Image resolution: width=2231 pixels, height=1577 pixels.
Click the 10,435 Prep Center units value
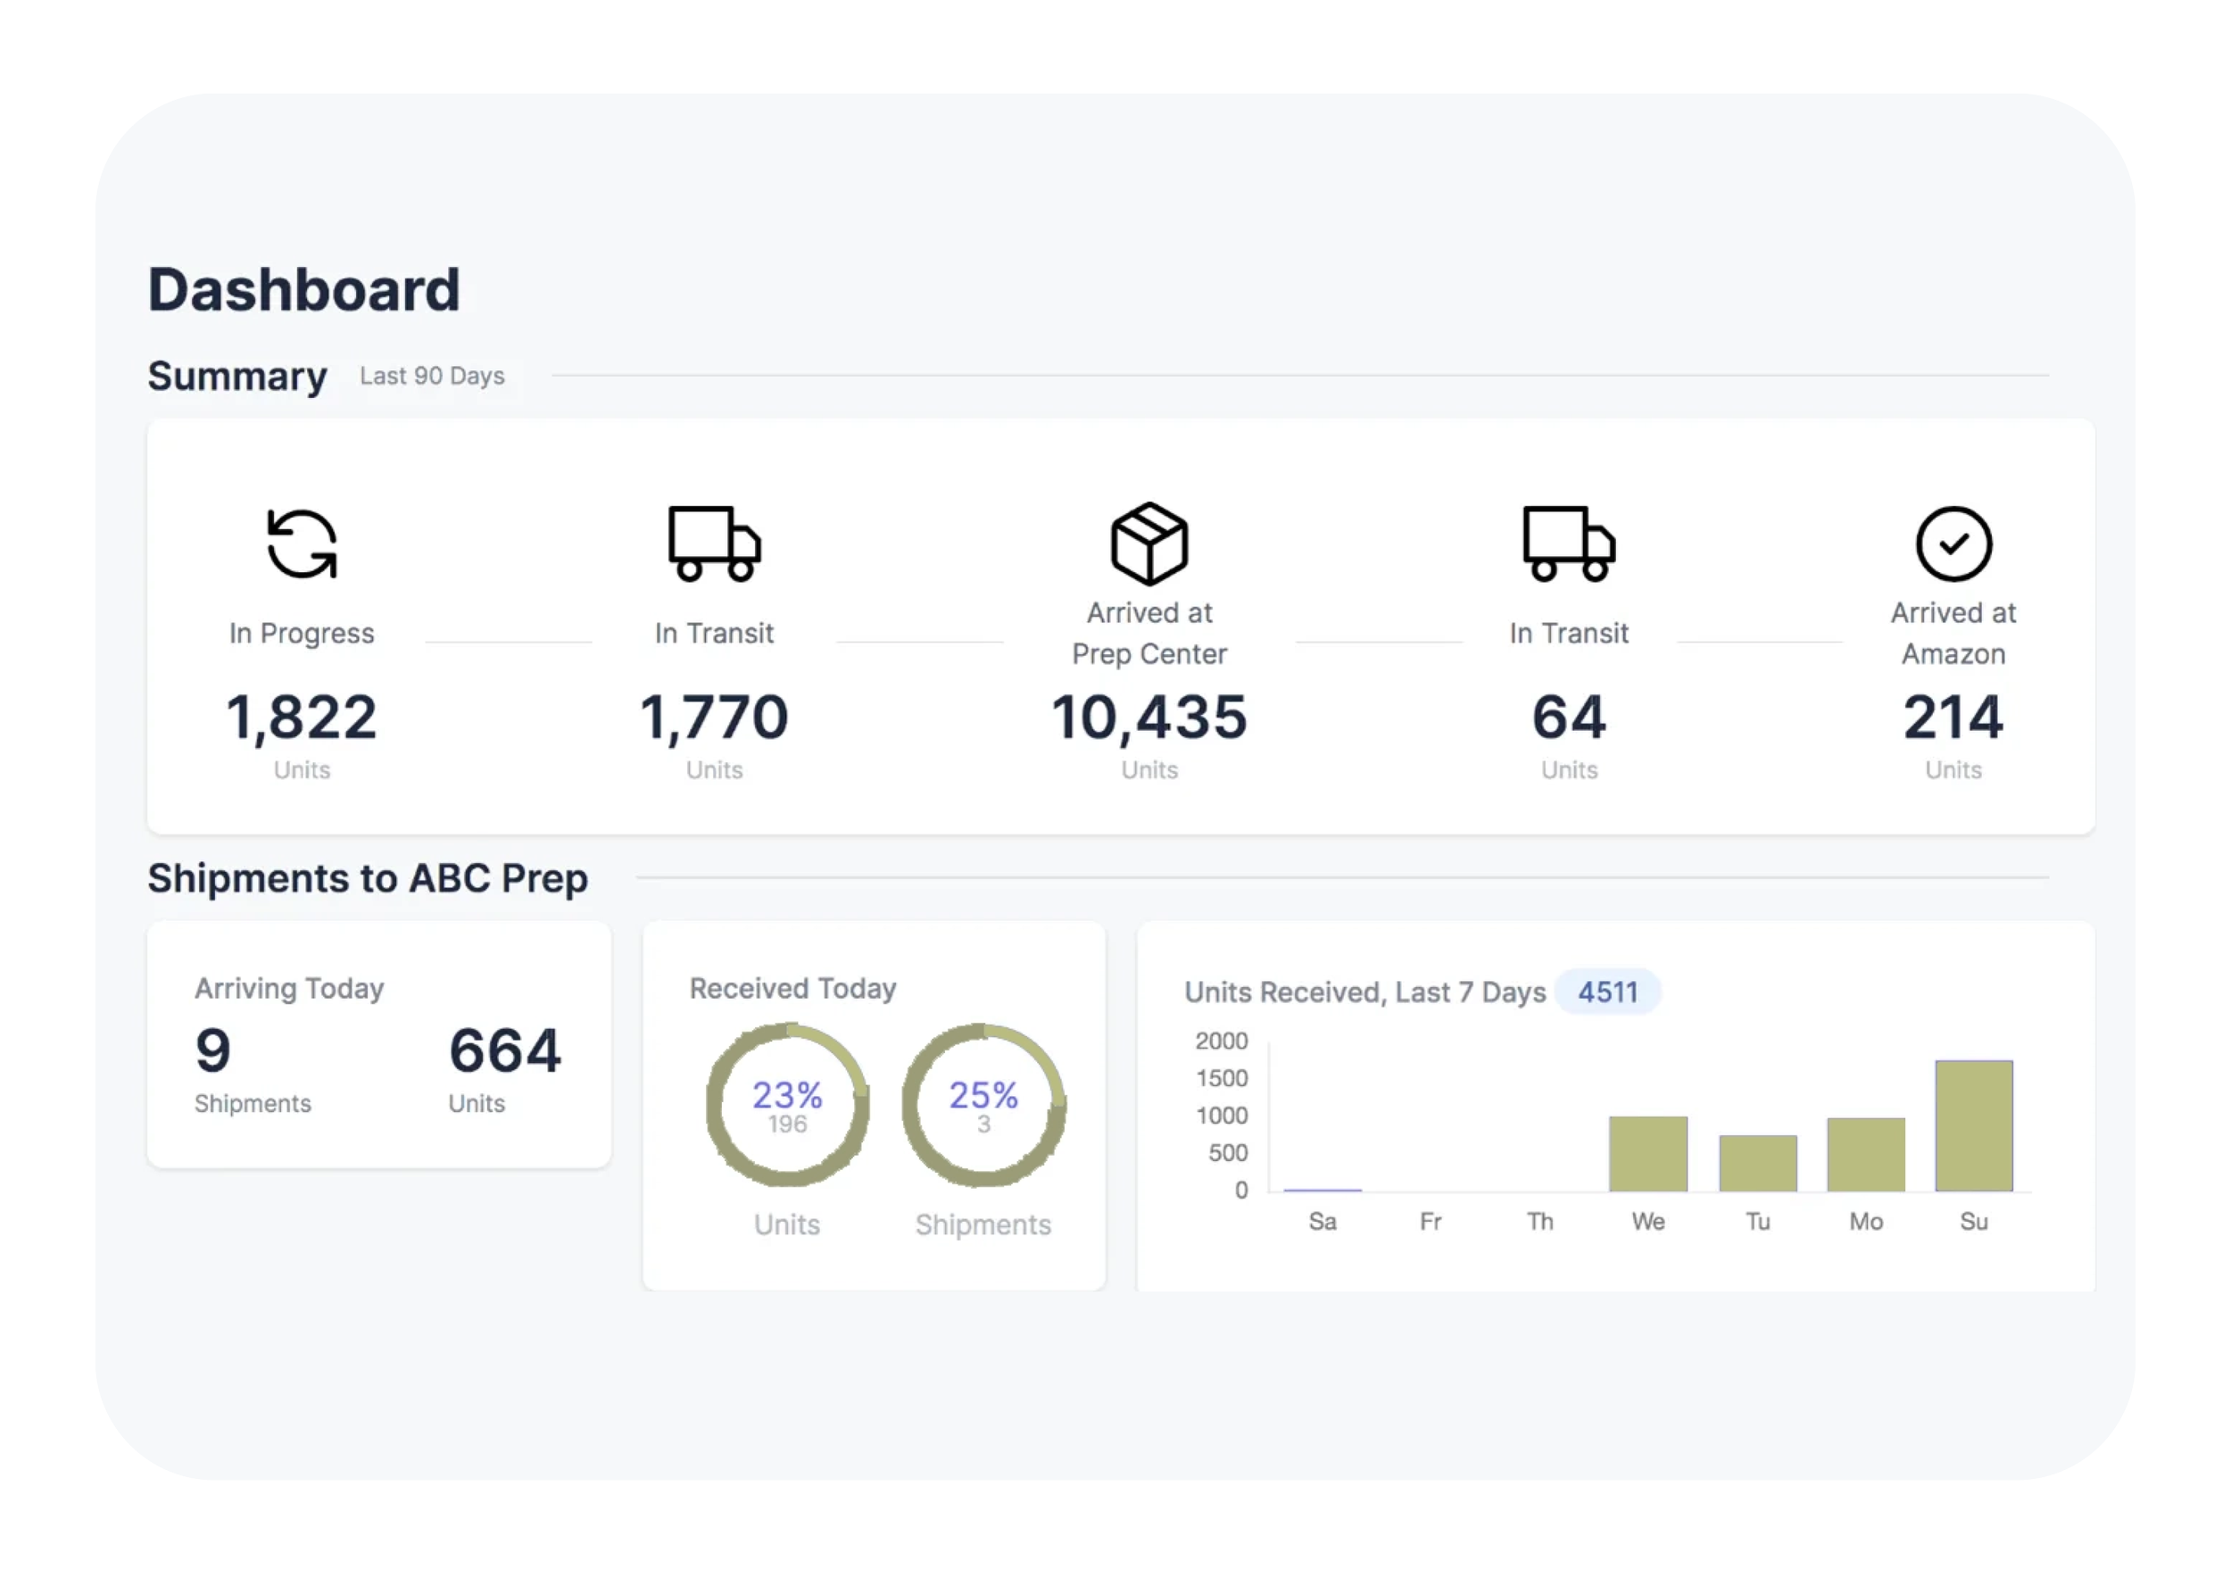click(1149, 717)
